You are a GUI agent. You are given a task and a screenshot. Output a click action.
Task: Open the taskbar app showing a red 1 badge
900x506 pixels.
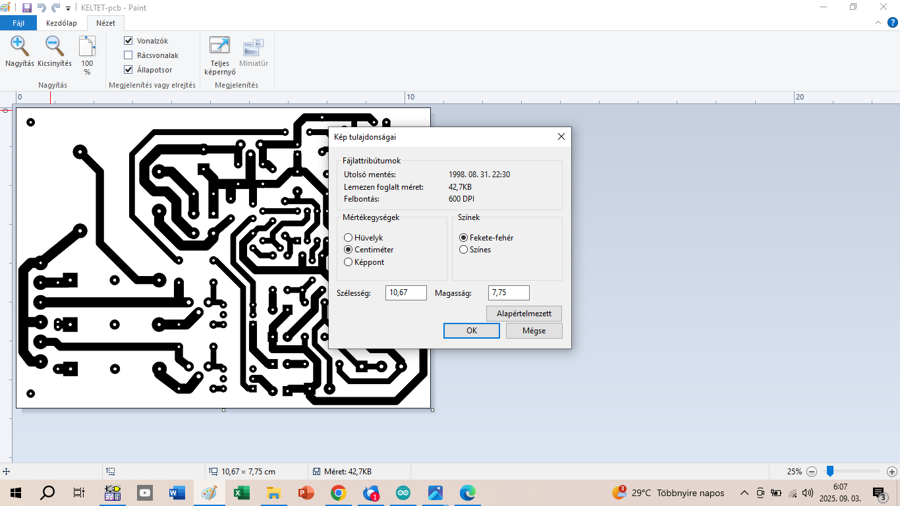point(371,492)
